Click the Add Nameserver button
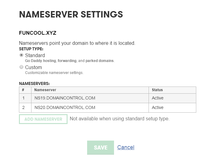 [x=43, y=119]
